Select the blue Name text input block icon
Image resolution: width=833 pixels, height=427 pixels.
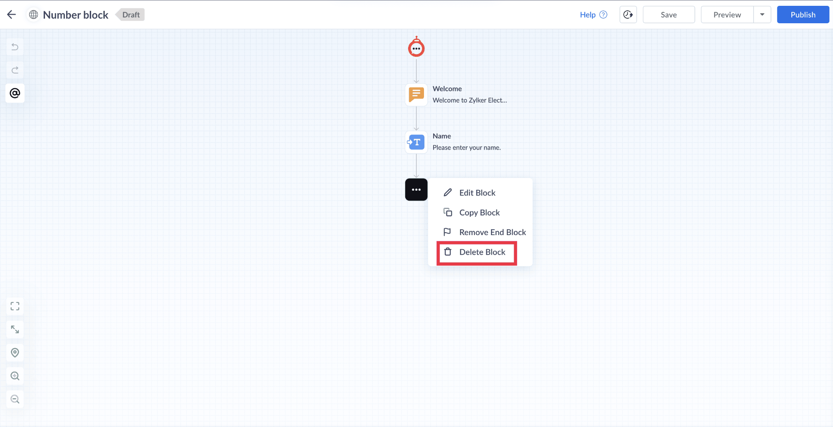[416, 142]
